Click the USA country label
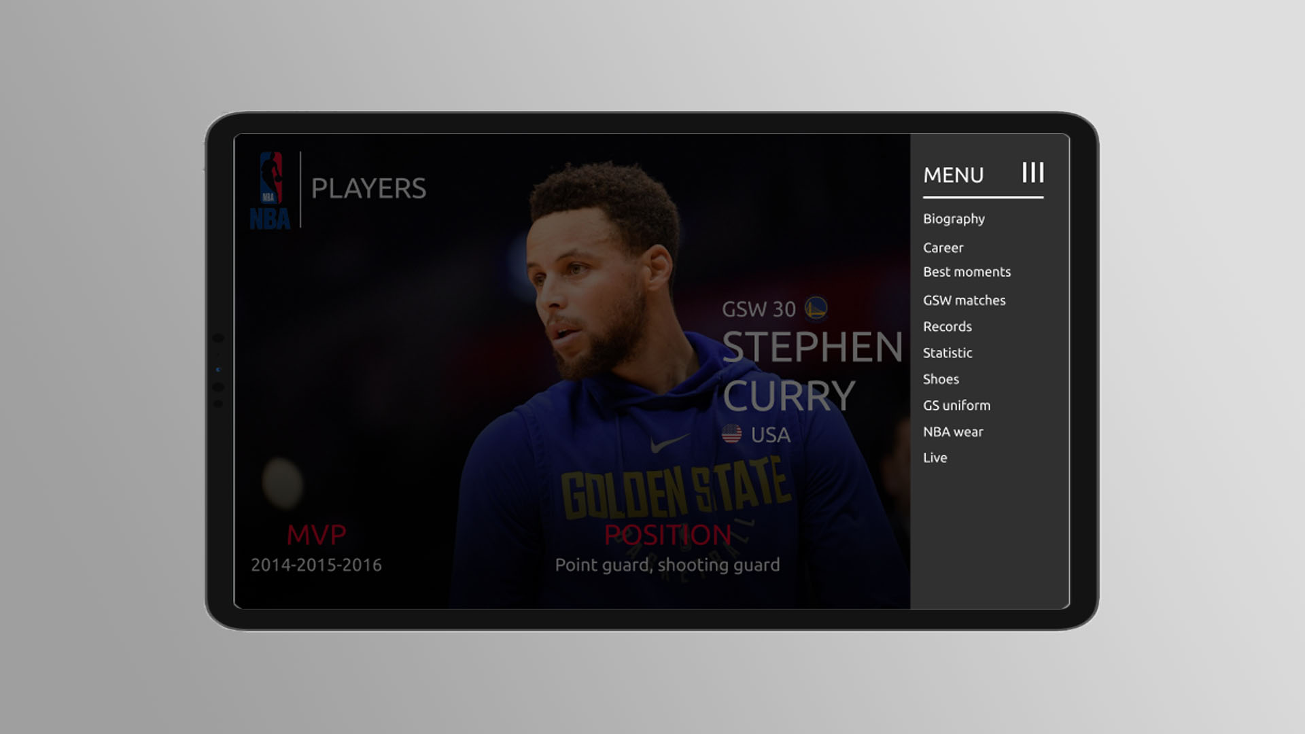This screenshot has width=1305, height=734. coord(771,435)
